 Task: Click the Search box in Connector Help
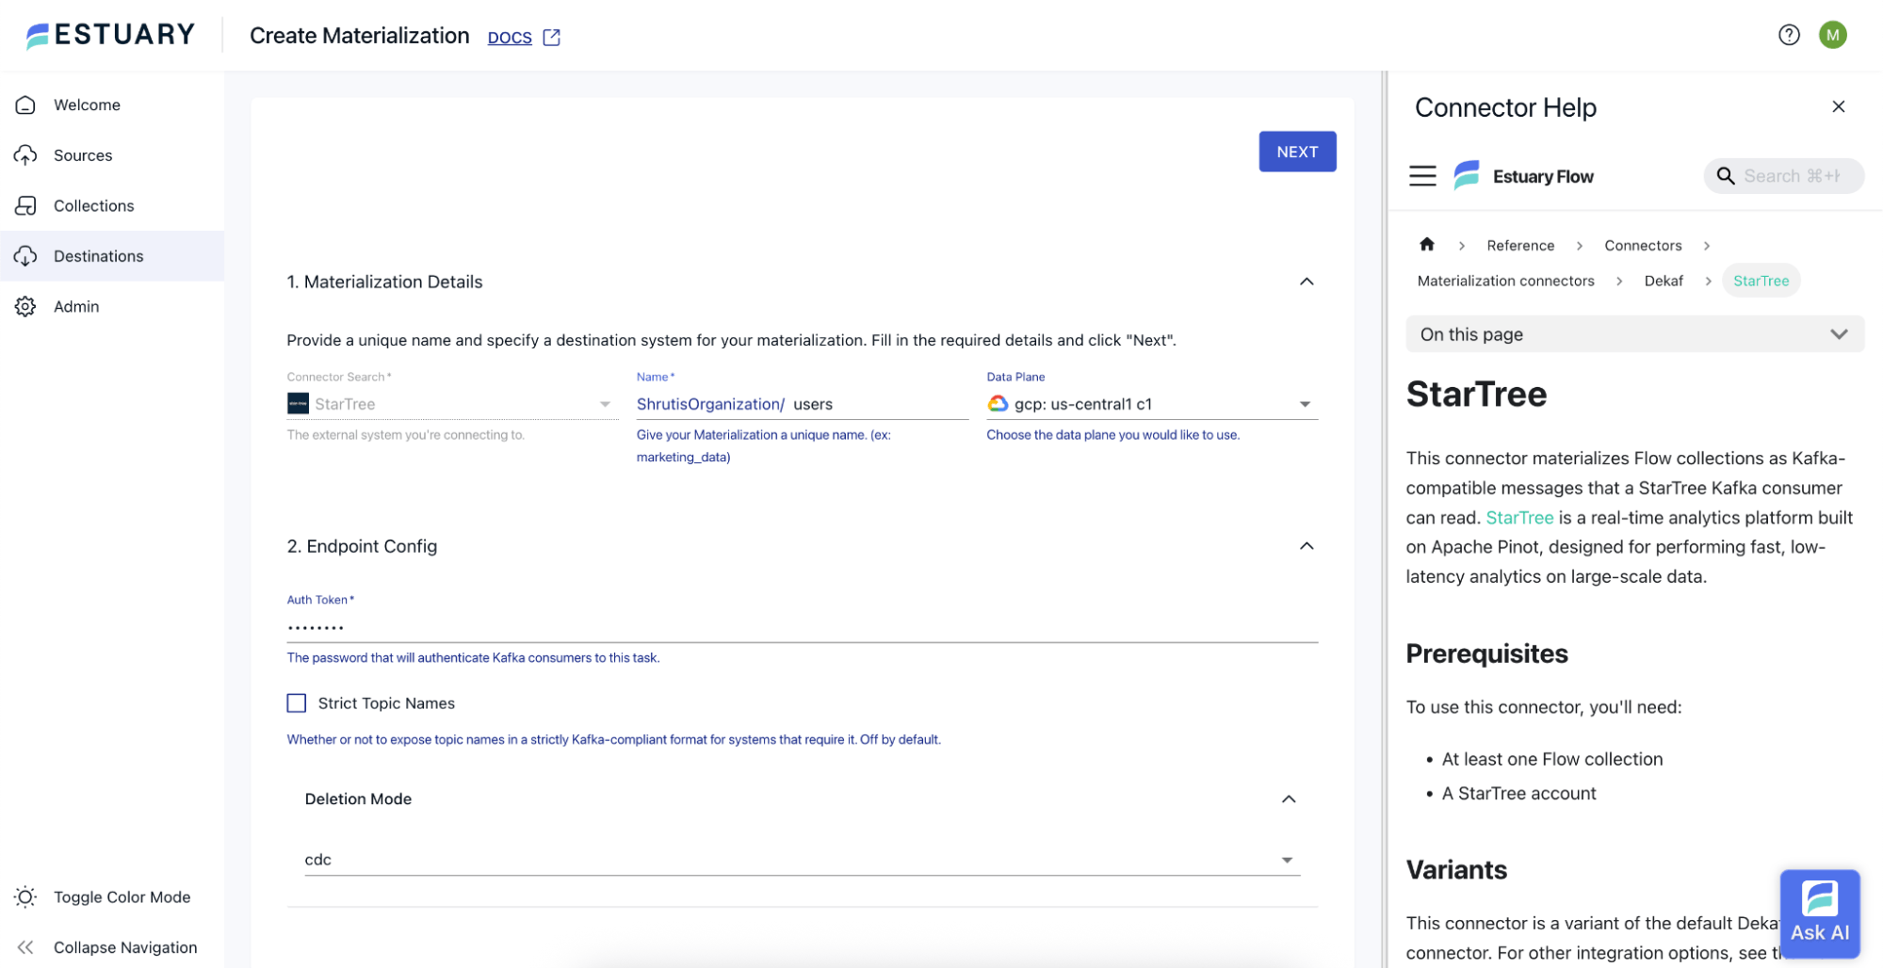1783,176
